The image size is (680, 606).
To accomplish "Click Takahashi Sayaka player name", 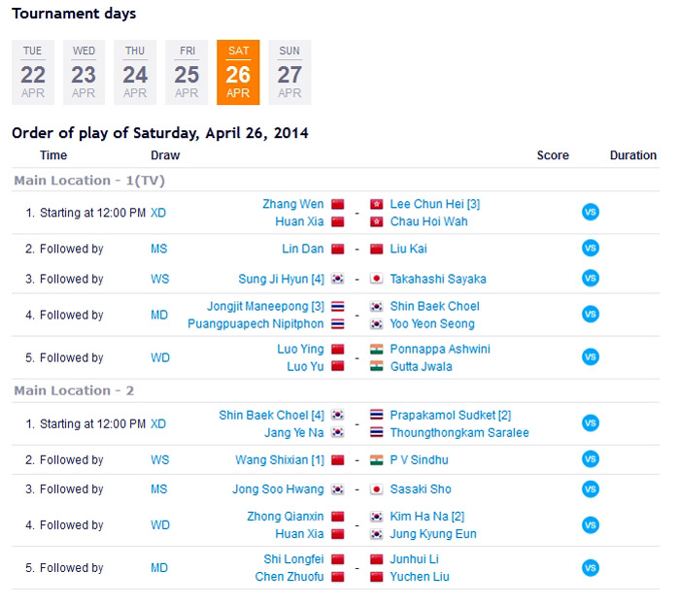I will pyautogui.click(x=438, y=279).
